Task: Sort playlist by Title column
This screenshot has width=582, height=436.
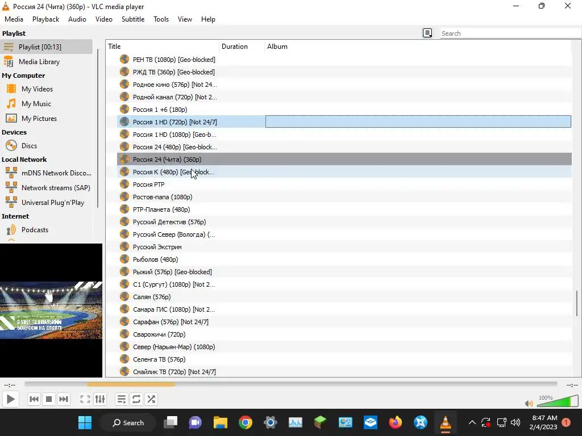Action: tap(163, 47)
